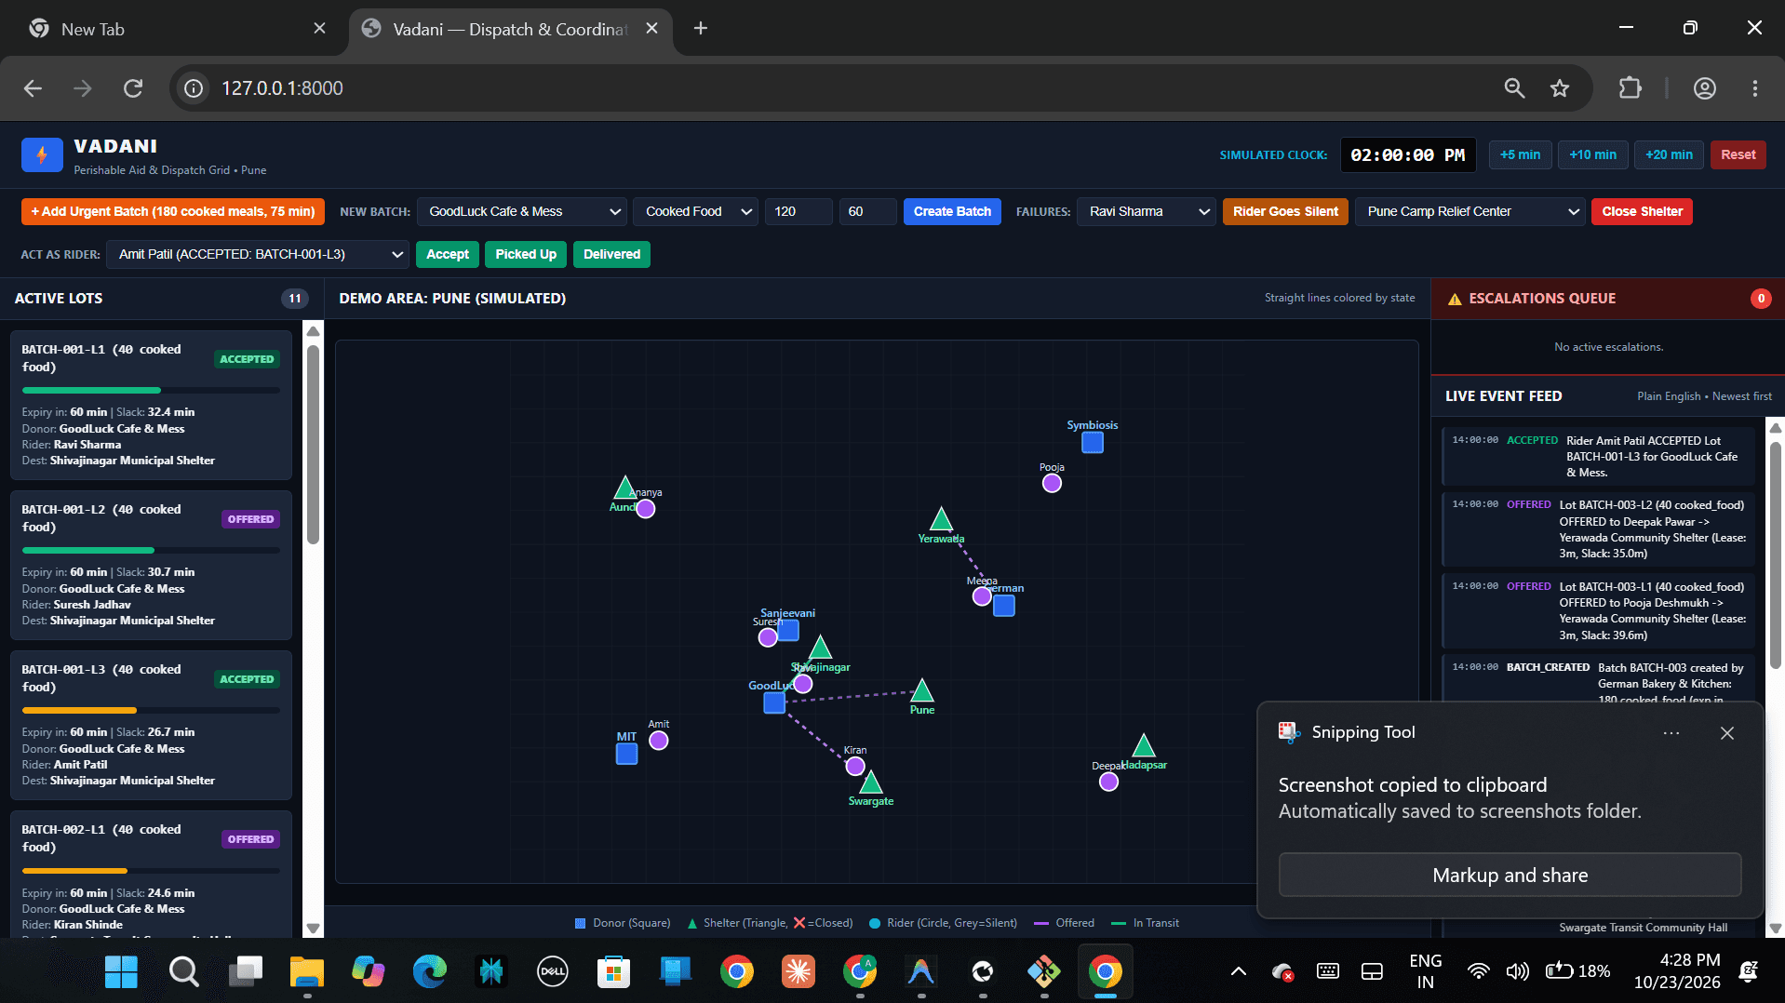Select the MIT donor square marker

coord(627,754)
